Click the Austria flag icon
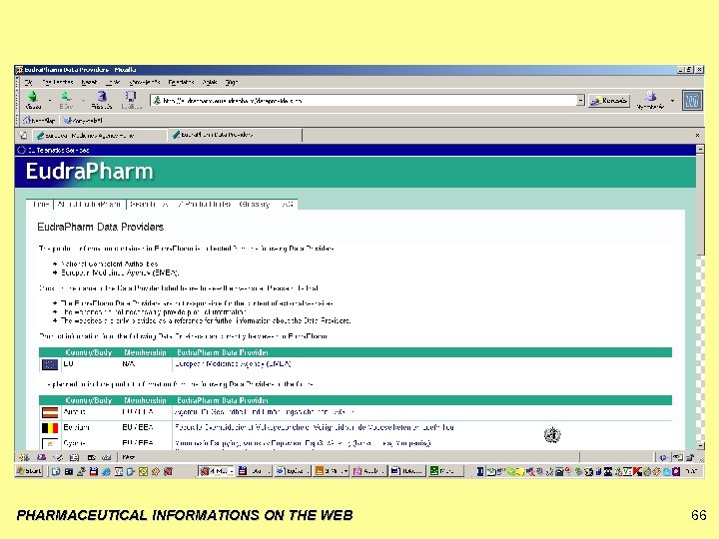Viewport: 719px width, 539px height. click(x=50, y=412)
